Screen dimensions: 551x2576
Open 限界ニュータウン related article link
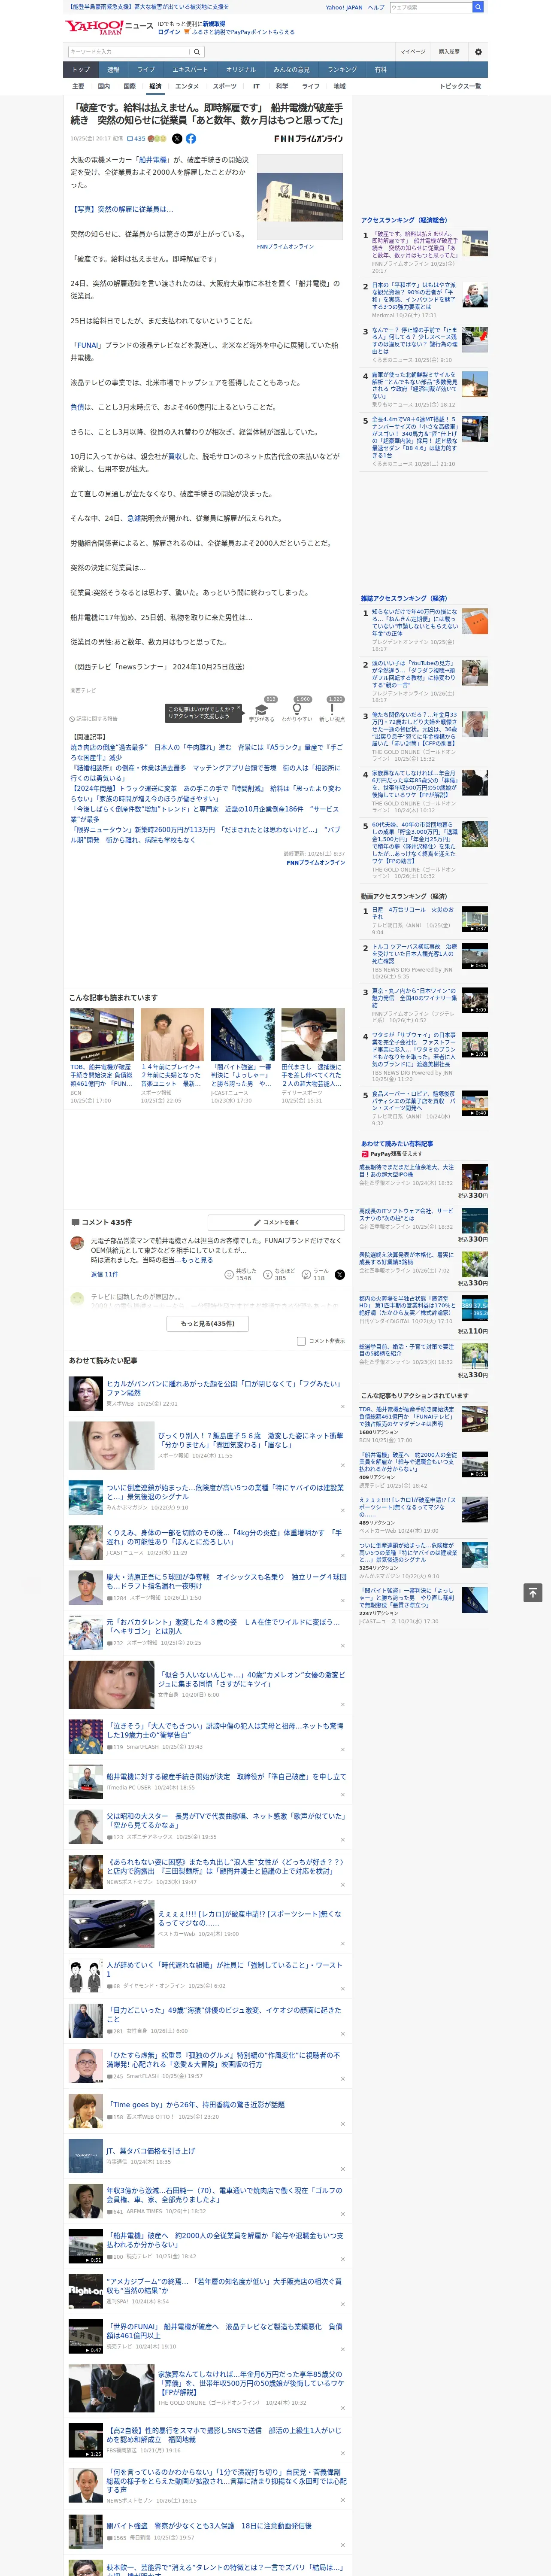[x=205, y=834]
